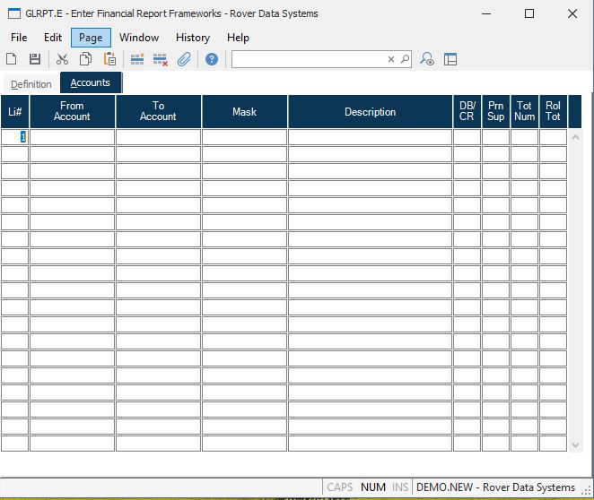This screenshot has width=594, height=500.
Task: Click the Save disk icon
Action: [35, 59]
